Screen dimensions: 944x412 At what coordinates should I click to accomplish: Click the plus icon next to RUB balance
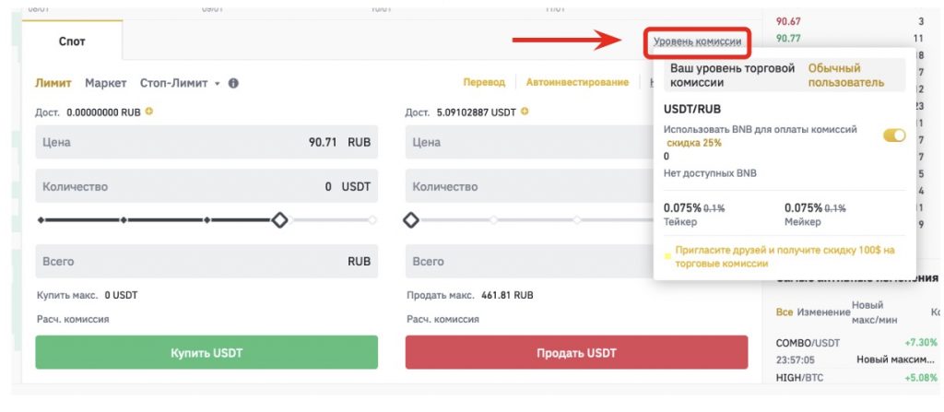click(x=149, y=112)
